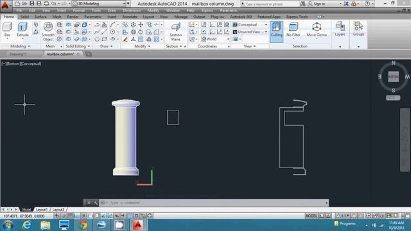Switch to the Solid ribbon tab
This screenshot has height=231, width=411.
pyautogui.click(x=24, y=17)
